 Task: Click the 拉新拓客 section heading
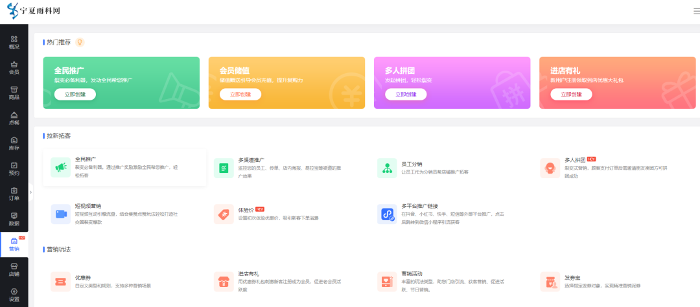pyautogui.click(x=58, y=135)
